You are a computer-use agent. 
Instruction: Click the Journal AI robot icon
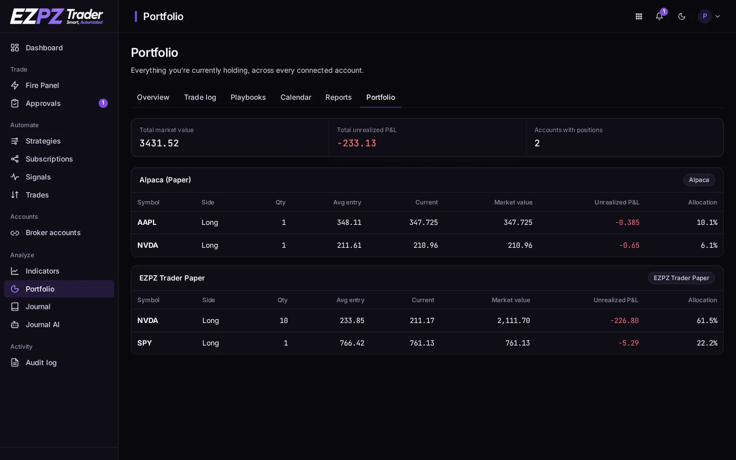click(x=15, y=325)
